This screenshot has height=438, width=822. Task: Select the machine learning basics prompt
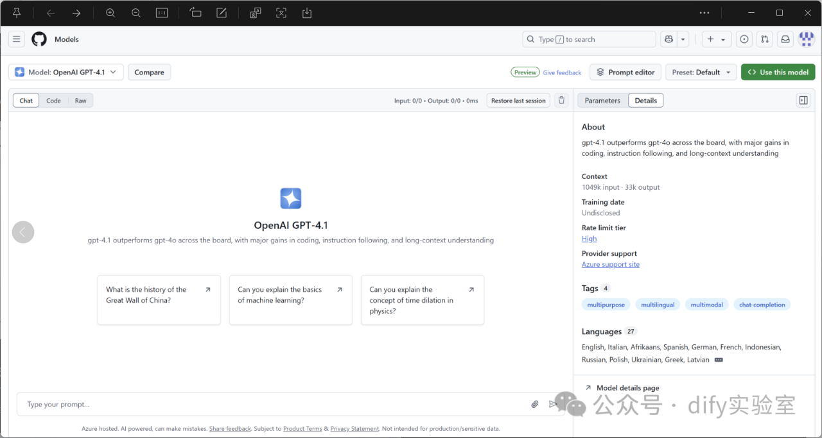point(291,300)
